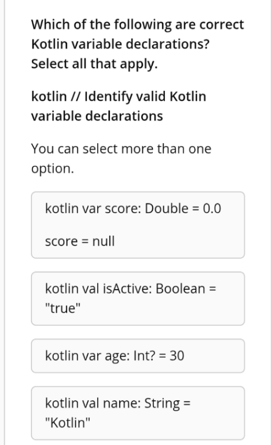Click the 'kotlin // Identify valid Kotlin' subheading

[x=119, y=97]
